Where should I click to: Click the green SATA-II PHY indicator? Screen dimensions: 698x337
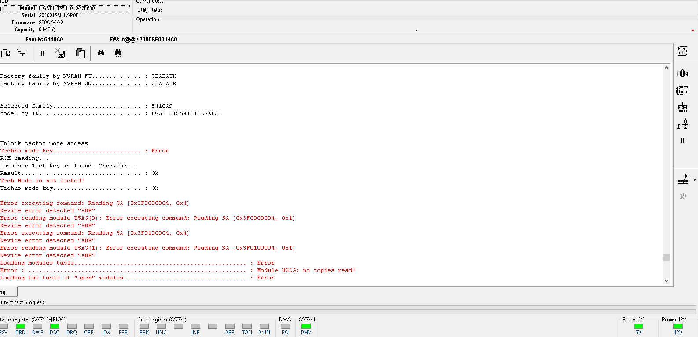[x=306, y=326]
